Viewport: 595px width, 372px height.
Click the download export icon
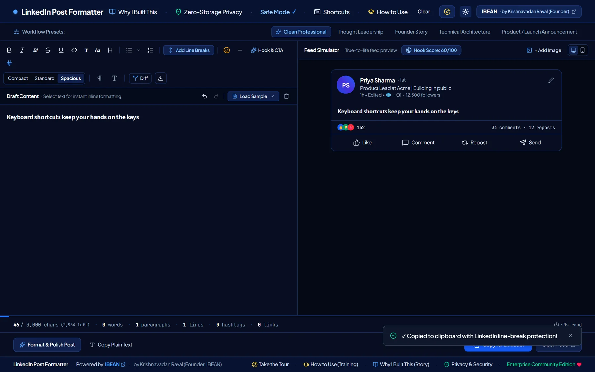pos(161,78)
